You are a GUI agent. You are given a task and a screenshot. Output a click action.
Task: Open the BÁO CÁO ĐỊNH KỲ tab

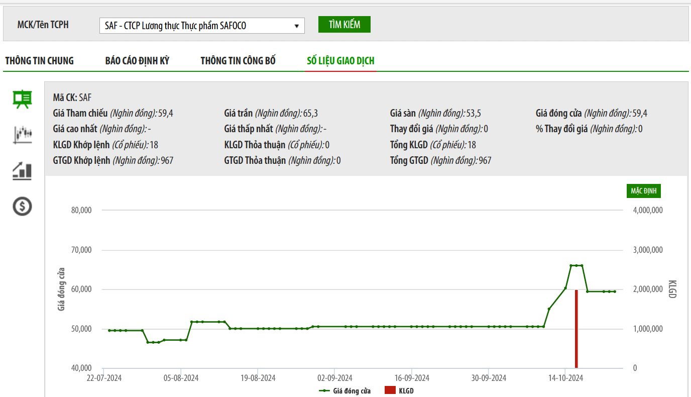click(137, 61)
